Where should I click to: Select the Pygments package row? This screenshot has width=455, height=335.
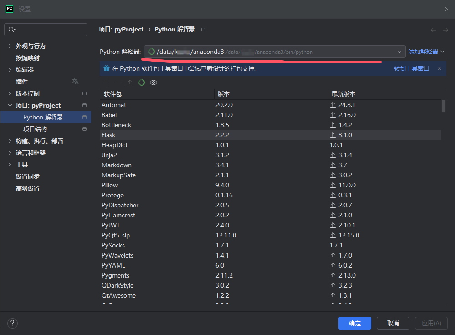point(271,275)
